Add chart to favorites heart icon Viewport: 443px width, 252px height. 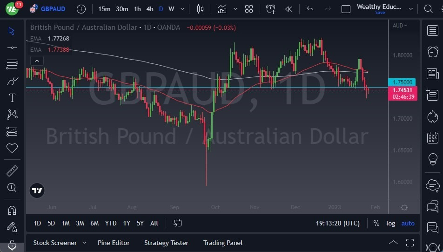(12, 148)
